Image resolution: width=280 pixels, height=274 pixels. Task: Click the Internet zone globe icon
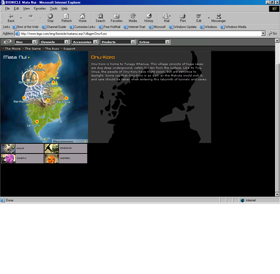(x=242, y=200)
